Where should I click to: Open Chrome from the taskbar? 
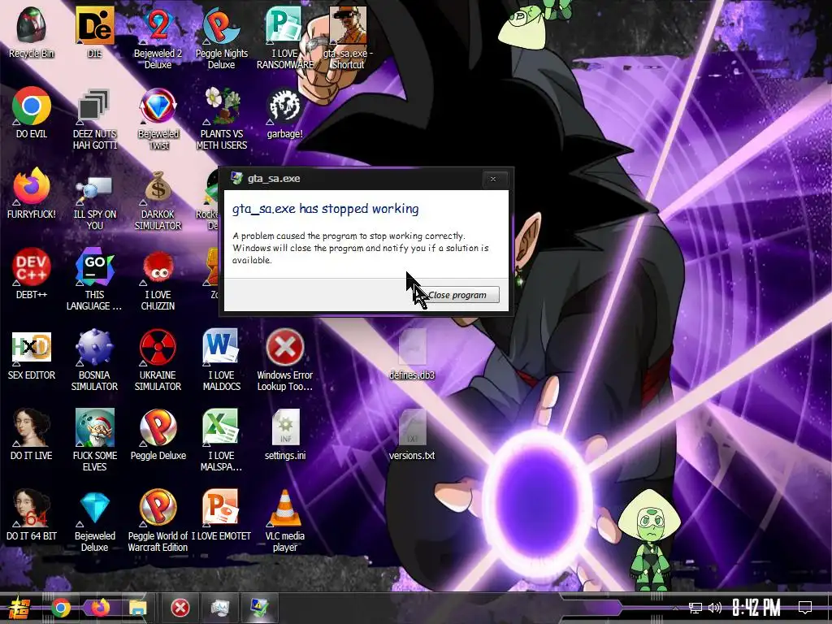point(61,608)
